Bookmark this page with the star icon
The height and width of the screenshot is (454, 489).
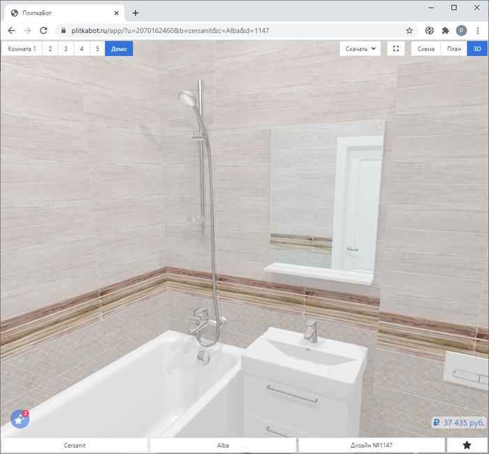(x=409, y=31)
